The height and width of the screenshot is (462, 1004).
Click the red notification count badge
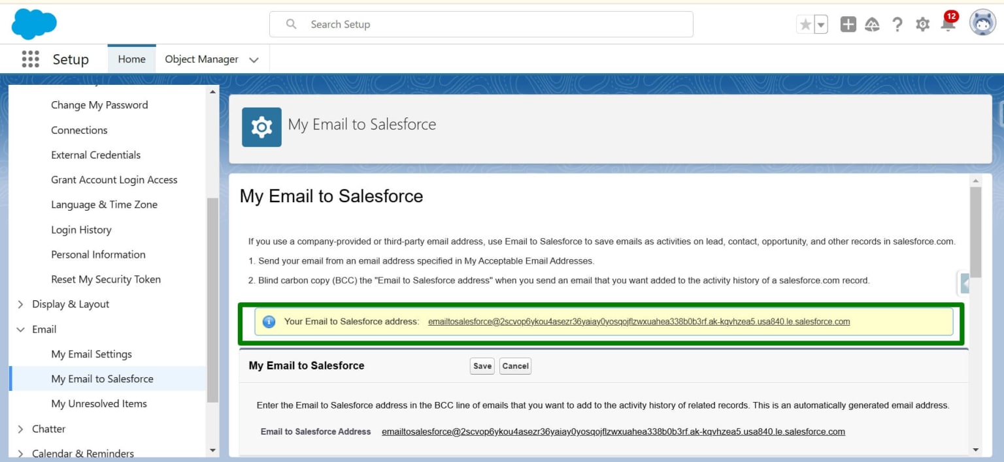(x=951, y=16)
